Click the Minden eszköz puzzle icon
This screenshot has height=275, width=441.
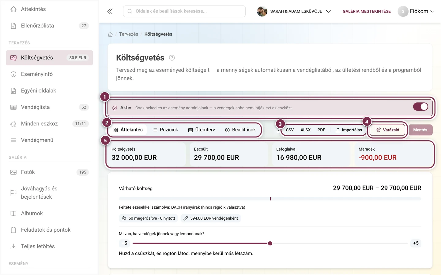(x=13, y=124)
